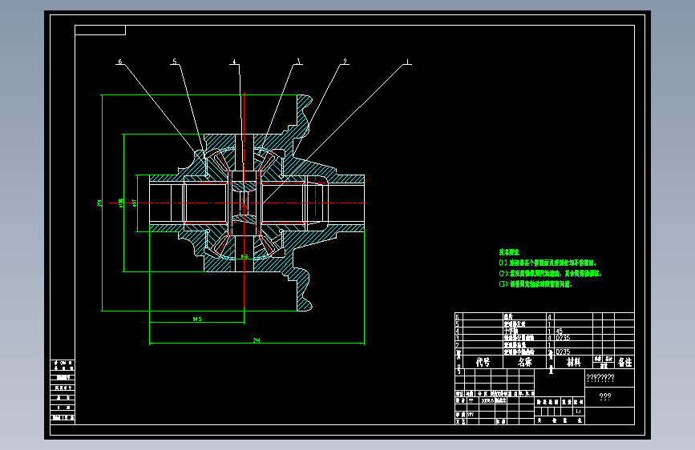The height and width of the screenshot is (450, 695).
Task: Select the 技术要求 heading text
Action: click(509, 252)
